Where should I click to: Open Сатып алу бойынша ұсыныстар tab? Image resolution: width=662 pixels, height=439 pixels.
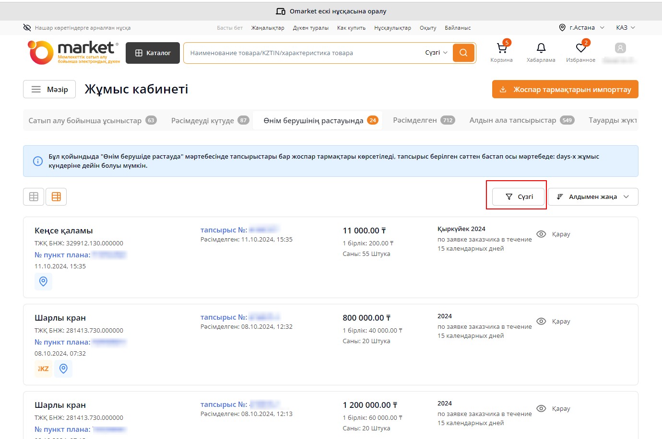(92, 120)
